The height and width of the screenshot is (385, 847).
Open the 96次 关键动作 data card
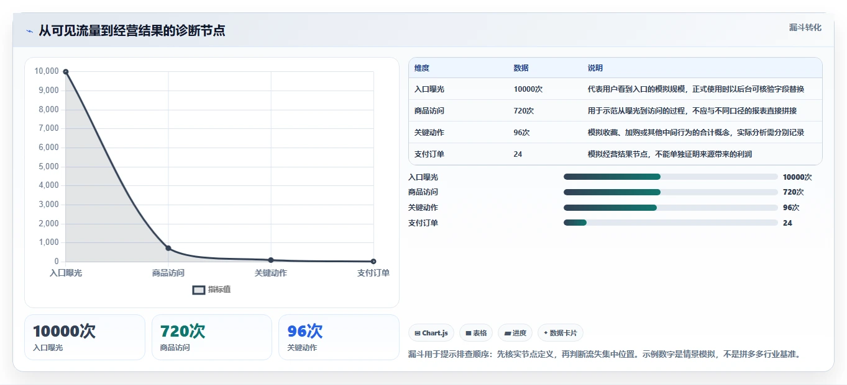pyautogui.click(x=339, y=337)
